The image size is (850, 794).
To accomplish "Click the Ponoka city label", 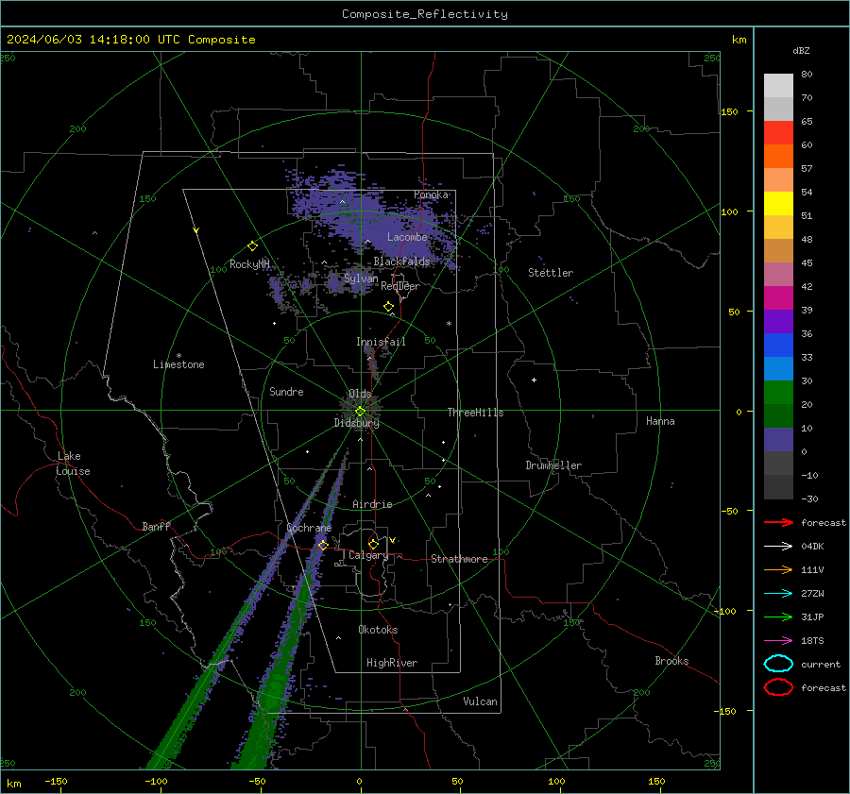I will click(431, 194).
